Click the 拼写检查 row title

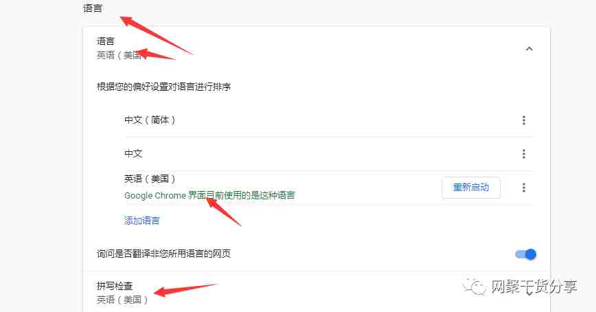point(115,286)
